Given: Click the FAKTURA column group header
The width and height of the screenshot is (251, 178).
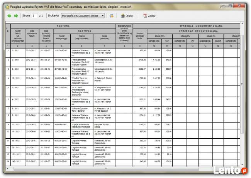Looking at the screenshot, I should pyautogui.click(x=63, y=25).
